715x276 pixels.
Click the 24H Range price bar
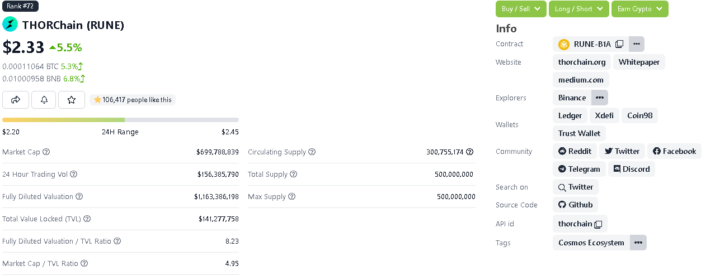tap(120, 120)
